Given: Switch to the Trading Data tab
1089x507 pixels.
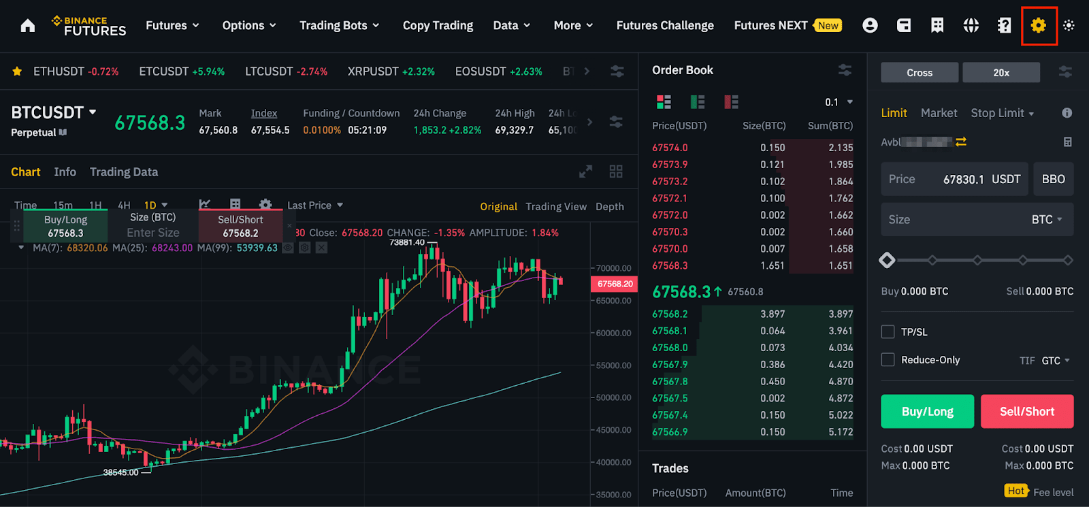Looking at the screenshot, I should click(124, 172).
